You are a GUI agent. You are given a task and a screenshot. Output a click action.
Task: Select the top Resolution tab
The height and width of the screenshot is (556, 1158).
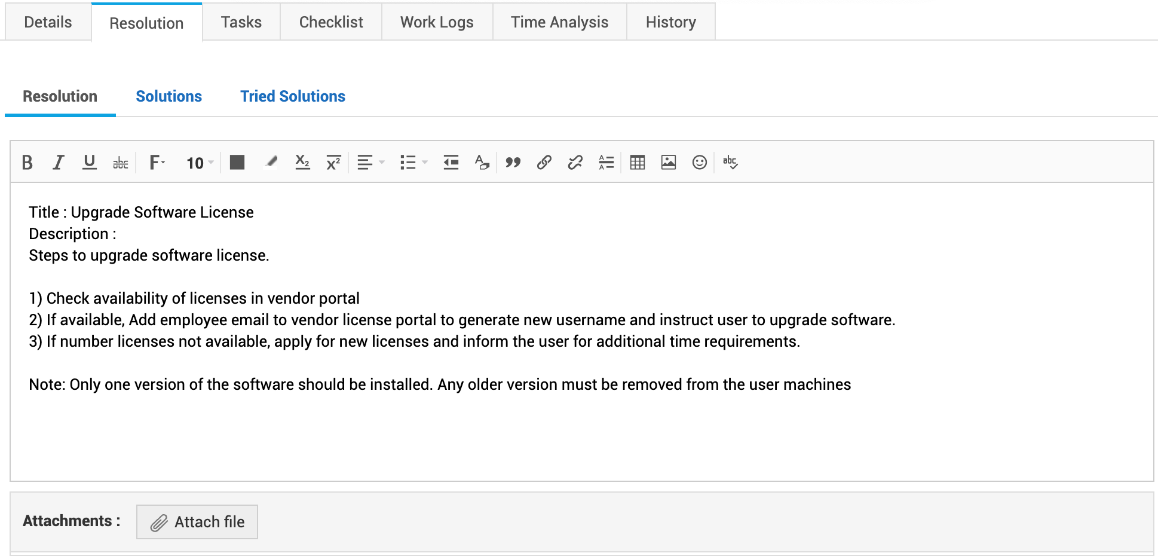click(146, 23)
